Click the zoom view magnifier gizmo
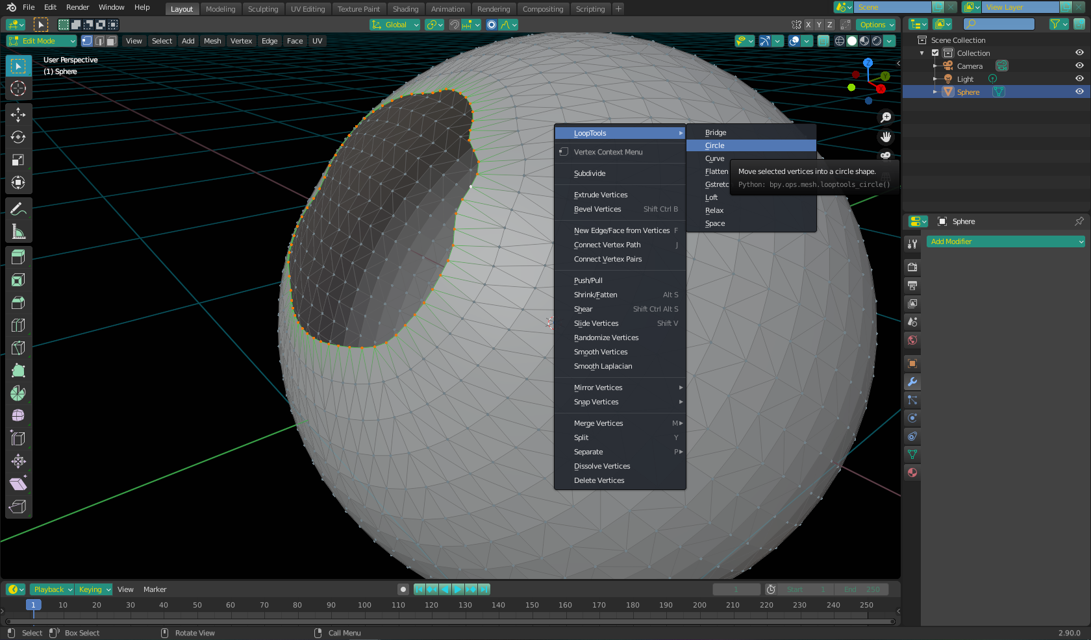The image size is (1091, 640). [886, 117]
